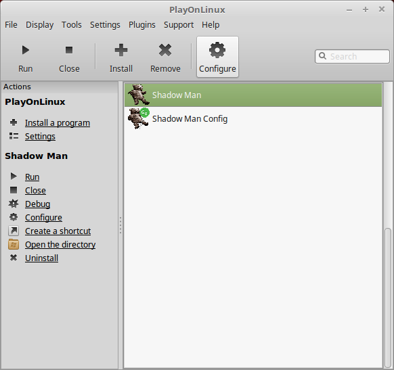Click the magnifier icon in search box
394x370 pixels.
coord(322,56)
